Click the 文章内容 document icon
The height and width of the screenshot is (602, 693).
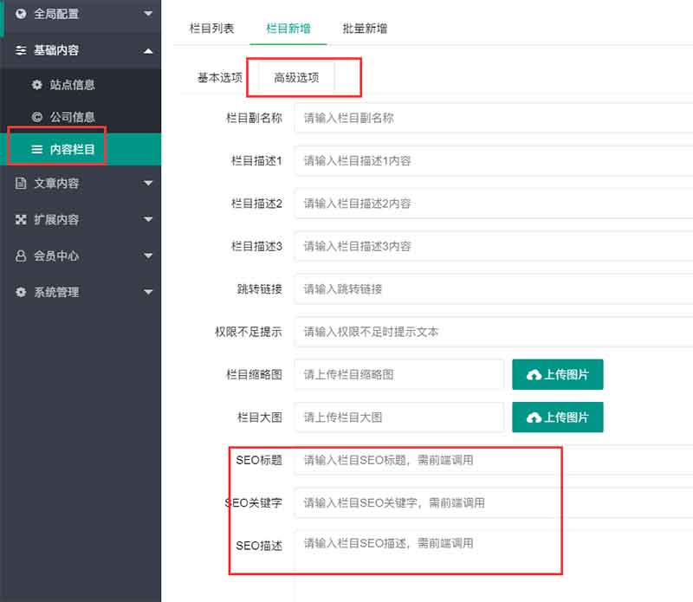pos(20,183)
